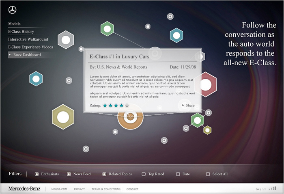
Task: Open the Models menu item
Action: (14, 24)
